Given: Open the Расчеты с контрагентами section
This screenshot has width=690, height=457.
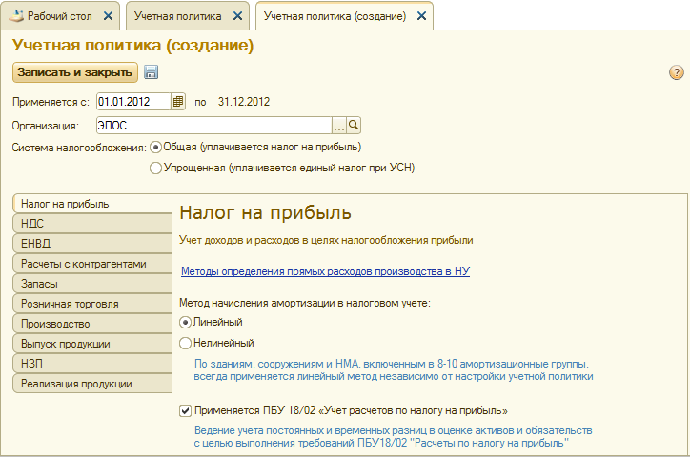Looking at the screenshot, I should click(92, 264).
